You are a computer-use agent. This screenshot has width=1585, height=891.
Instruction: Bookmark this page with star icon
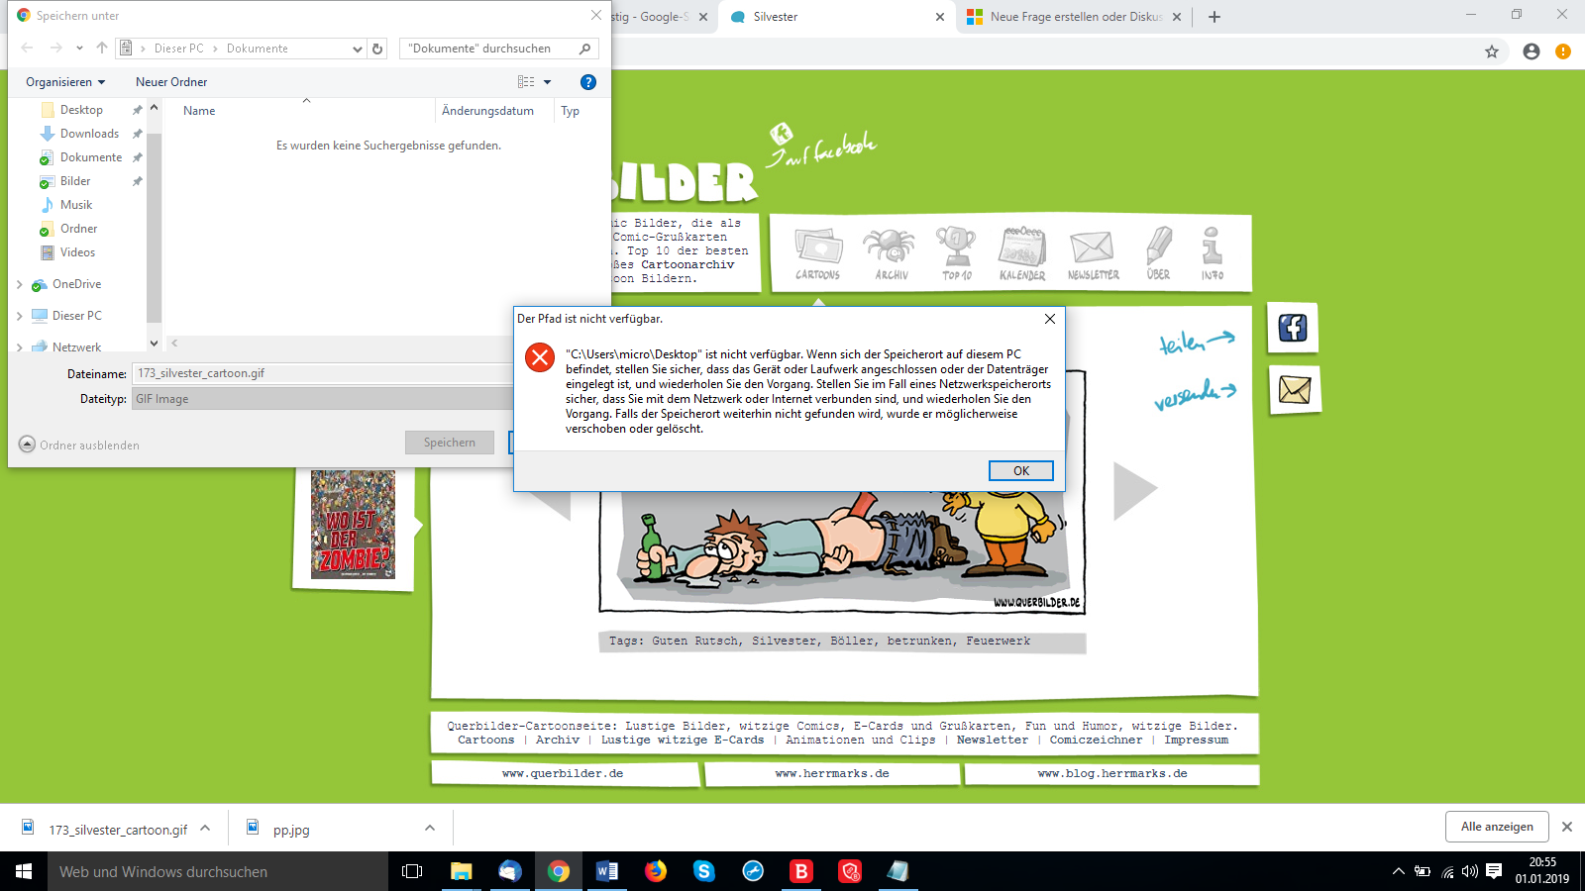[x=1492, y=51]
